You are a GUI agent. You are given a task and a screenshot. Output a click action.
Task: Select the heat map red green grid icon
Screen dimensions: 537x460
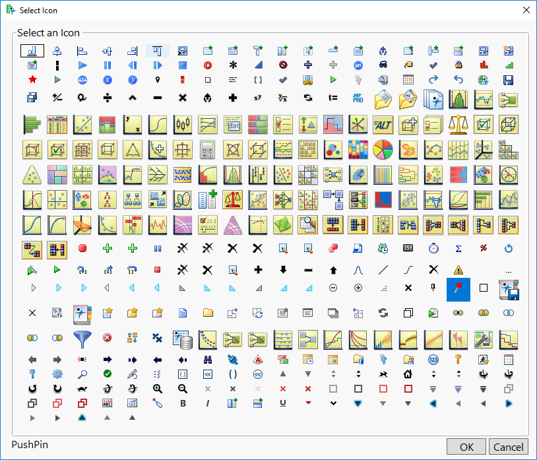click(x=107, y=124)
